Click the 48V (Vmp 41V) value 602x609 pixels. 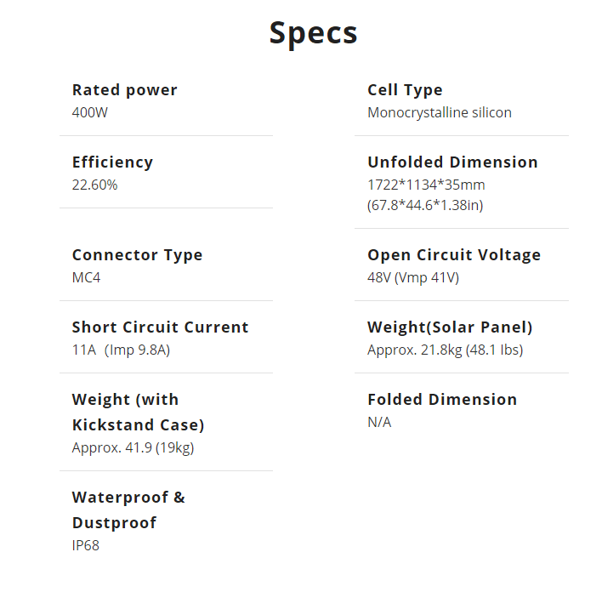click(413, 277)
